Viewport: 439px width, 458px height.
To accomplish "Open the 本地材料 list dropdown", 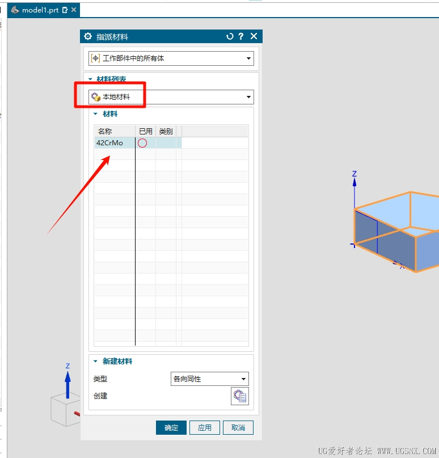I will pyautogui.click(x=171, y=97).
